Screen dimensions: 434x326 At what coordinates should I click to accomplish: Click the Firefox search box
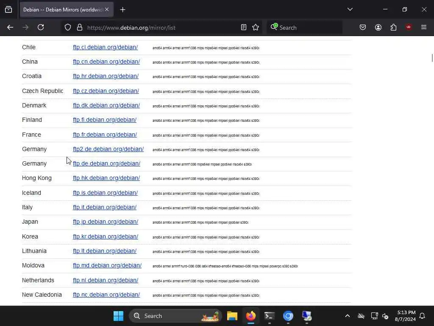tap(304, 28)
